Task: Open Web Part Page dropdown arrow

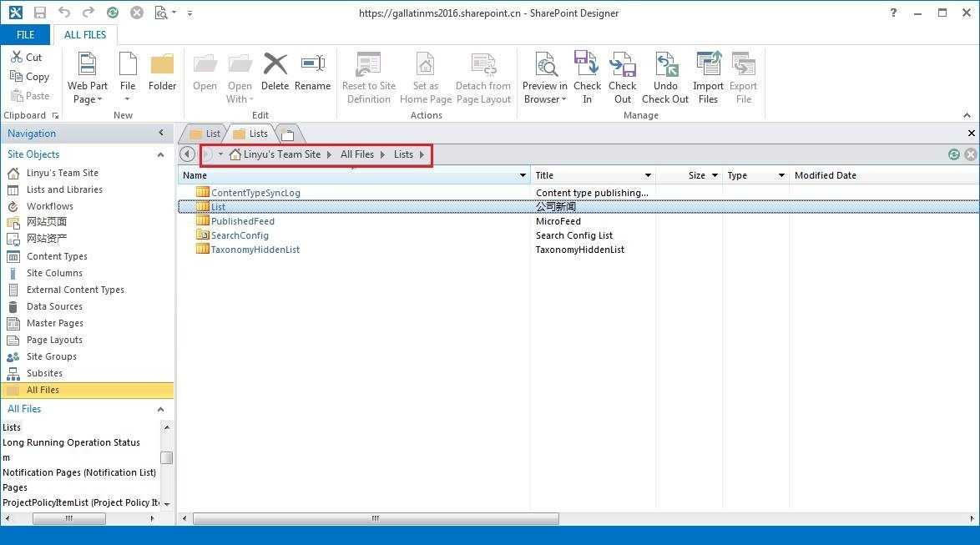Action: [x=99, y=100]
